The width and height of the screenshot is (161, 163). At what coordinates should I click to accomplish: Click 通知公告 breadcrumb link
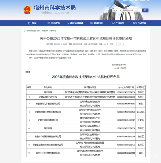[53, 31]
